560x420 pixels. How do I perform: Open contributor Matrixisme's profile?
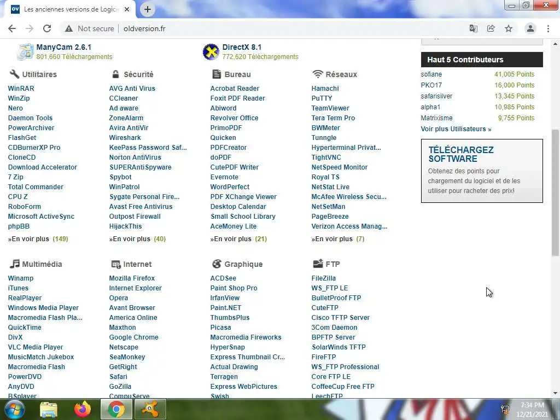(x=436, y=118)
